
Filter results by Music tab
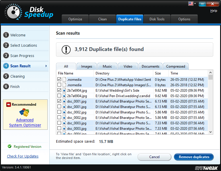pos(107,66)
